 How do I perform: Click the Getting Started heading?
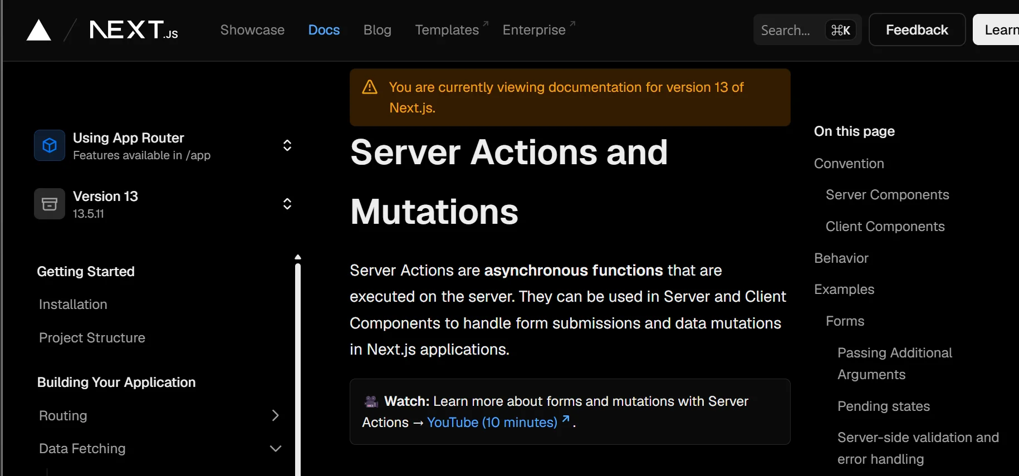click(x=86, y=271)
